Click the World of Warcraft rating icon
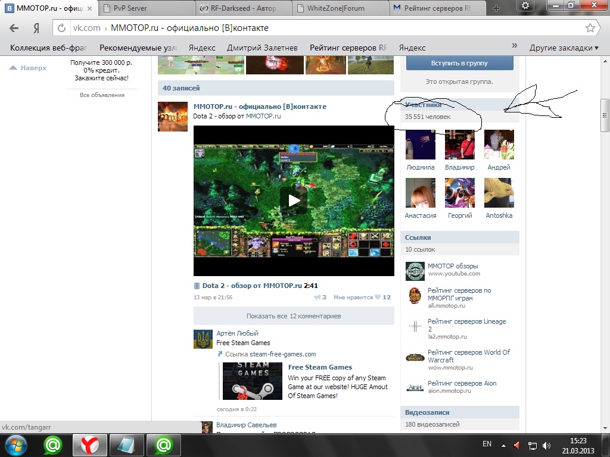 415,358
